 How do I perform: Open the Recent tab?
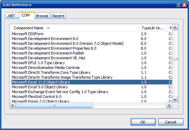click(x=58, y=16)
